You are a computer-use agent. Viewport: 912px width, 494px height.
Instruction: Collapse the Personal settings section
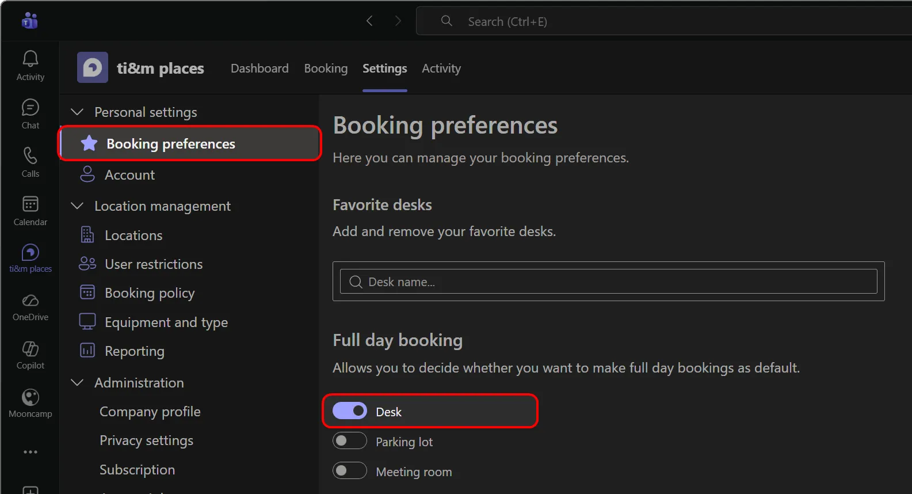77,112
